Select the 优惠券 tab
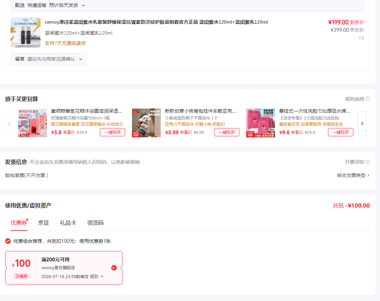This screenshot has width=380, height=301. (19, 223)
